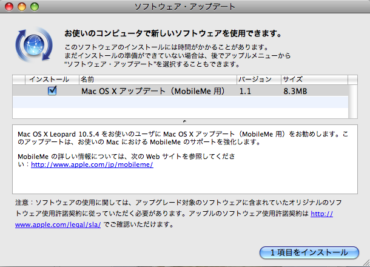Image resolution: width=370 pixels, height=267 pixels.
Task: Open the www.apple.com/legal/sla/ link
Action: tap(58, 225)
